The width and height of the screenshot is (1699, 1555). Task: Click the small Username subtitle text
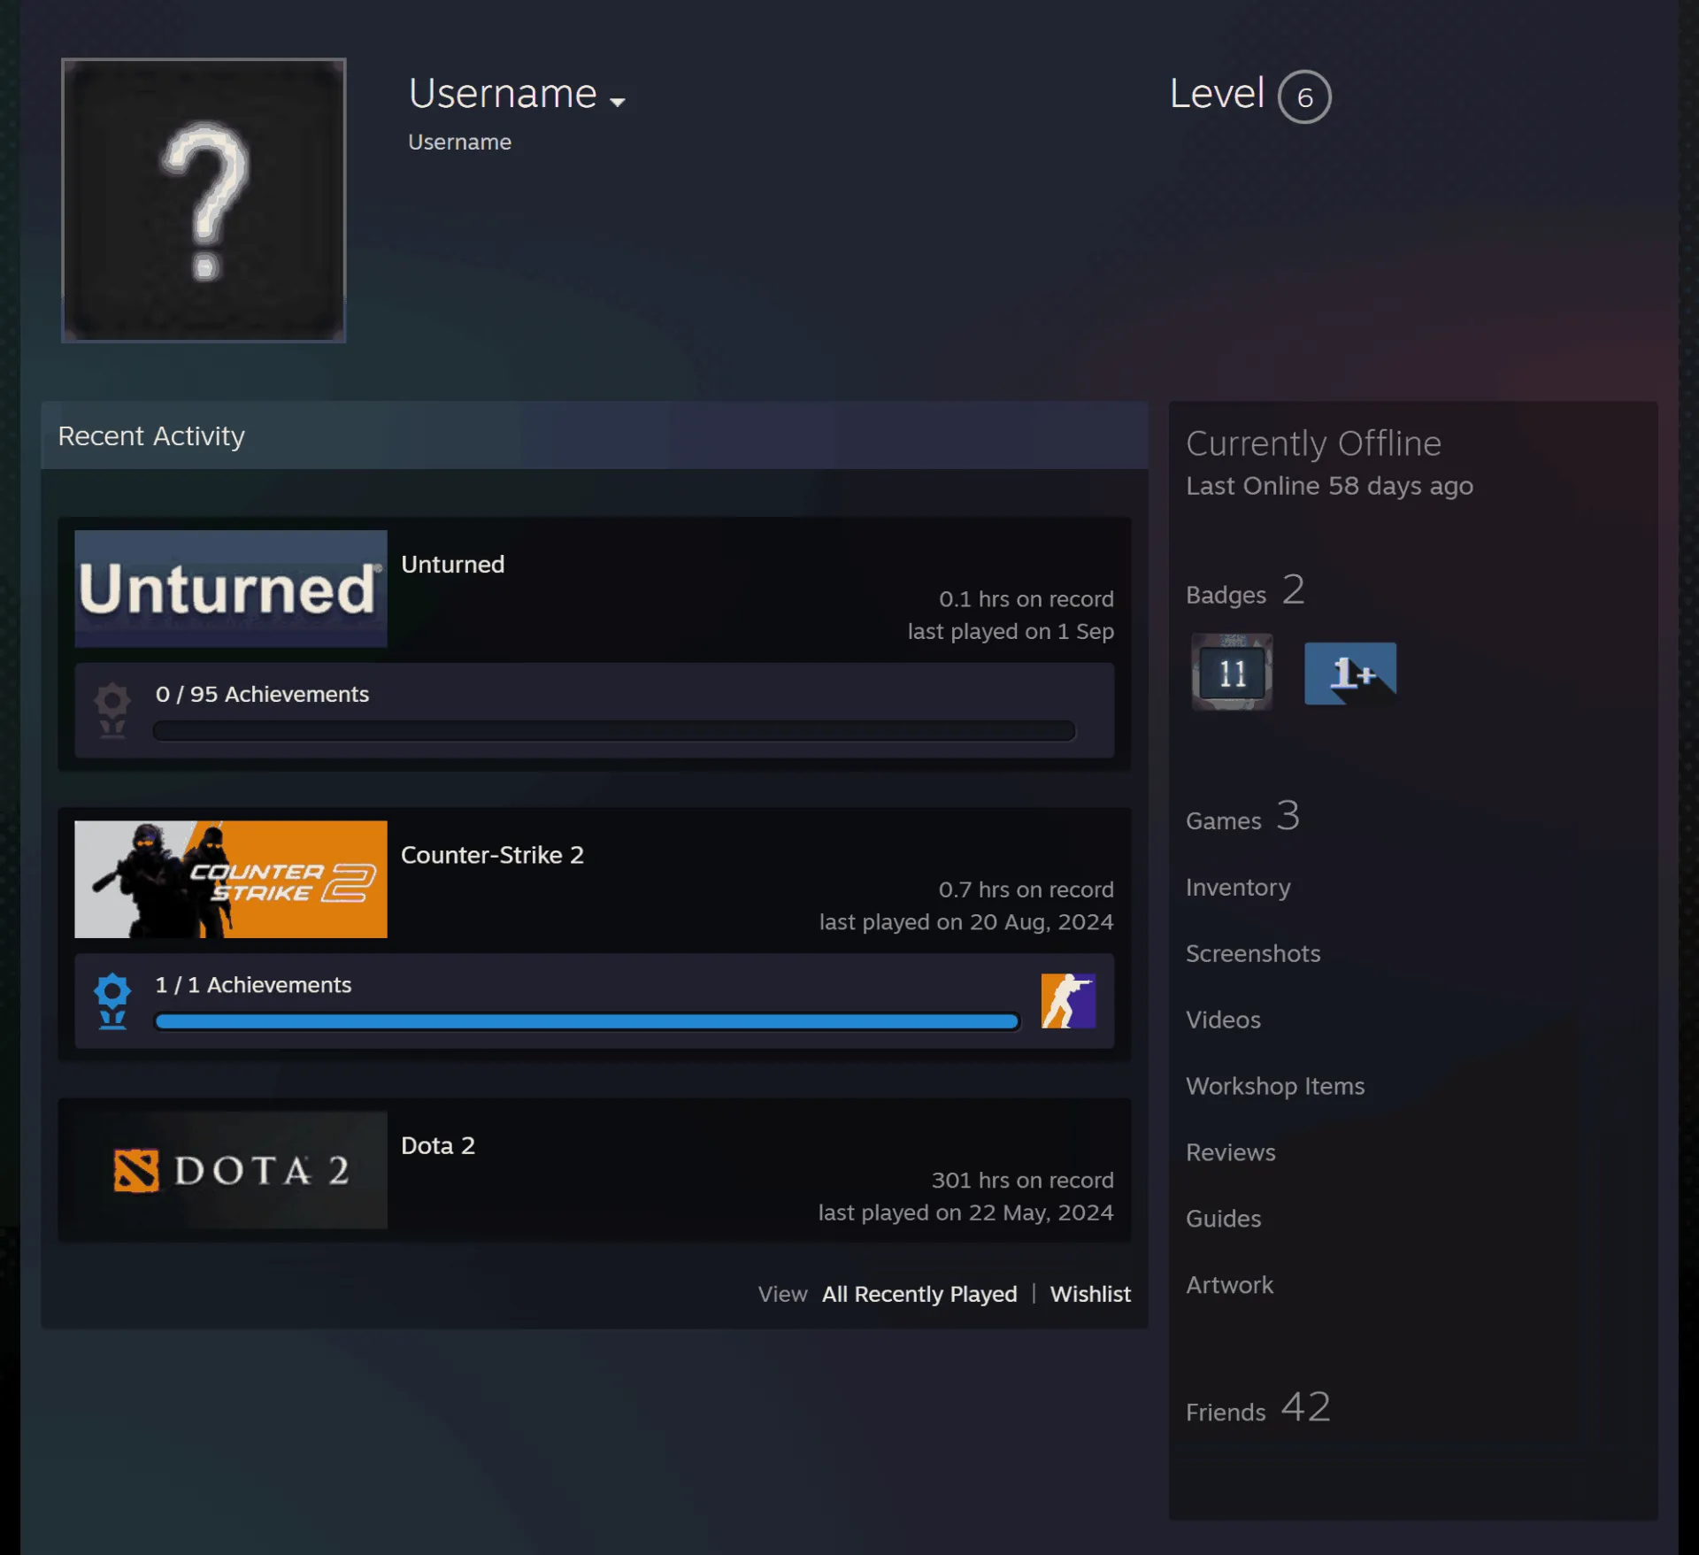pyautogui.click(x=459, y=142)
